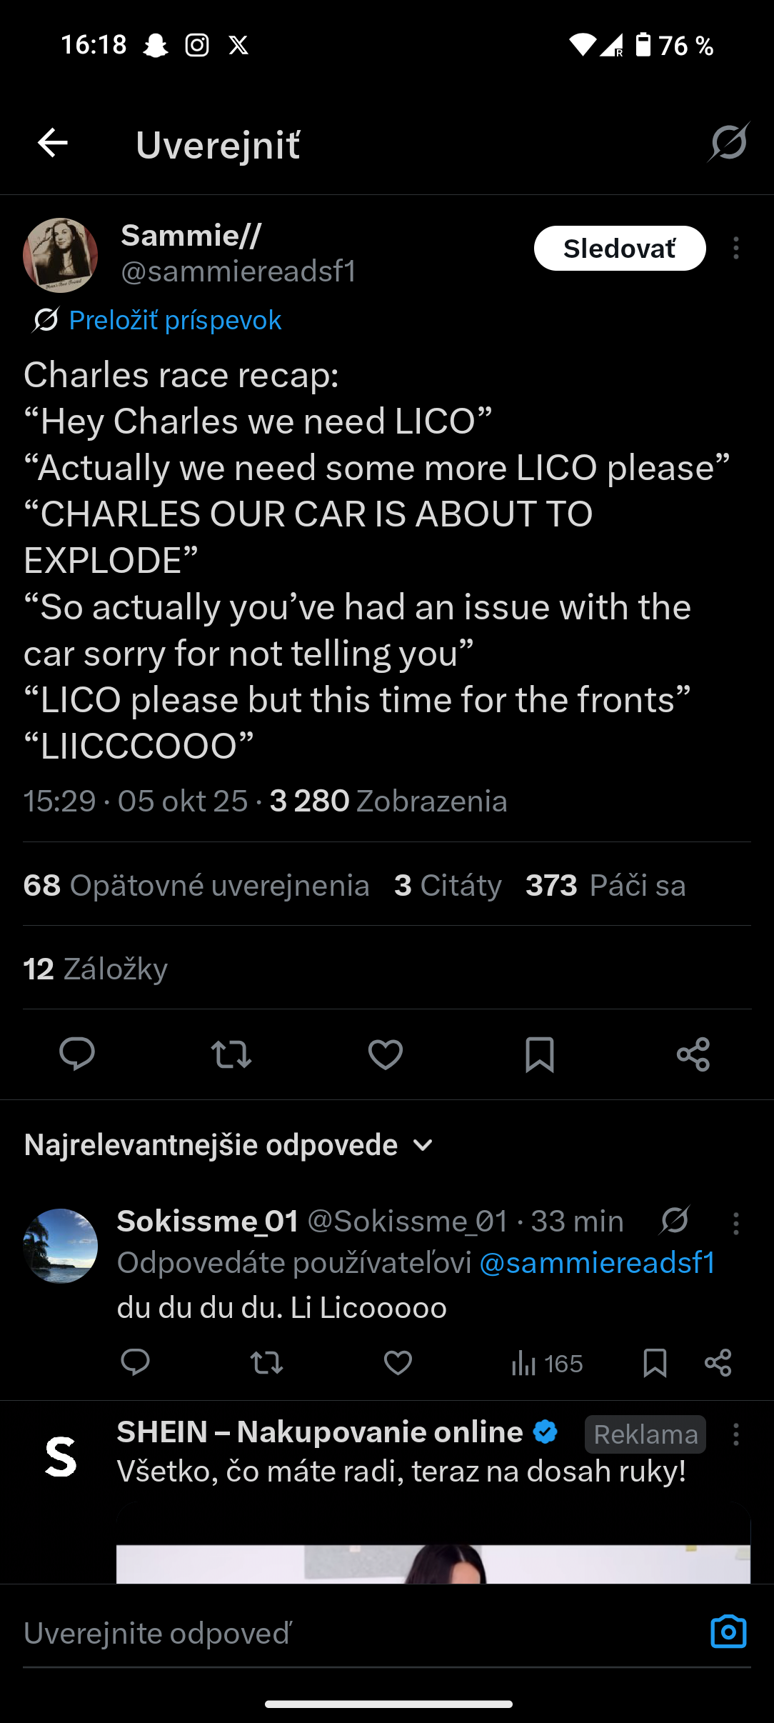Open Grok icon on Sokissme_01 reply
The width and height of the screenshot is (774, 1723).
[674, 1220]
